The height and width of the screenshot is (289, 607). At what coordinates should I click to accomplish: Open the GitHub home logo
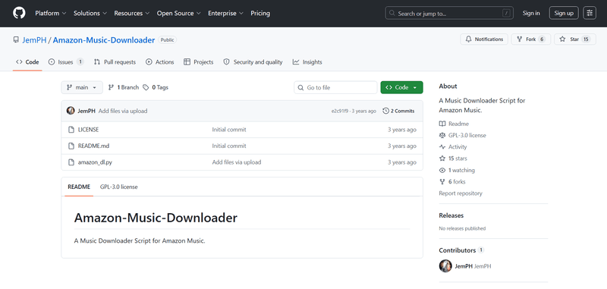[19, 13]
